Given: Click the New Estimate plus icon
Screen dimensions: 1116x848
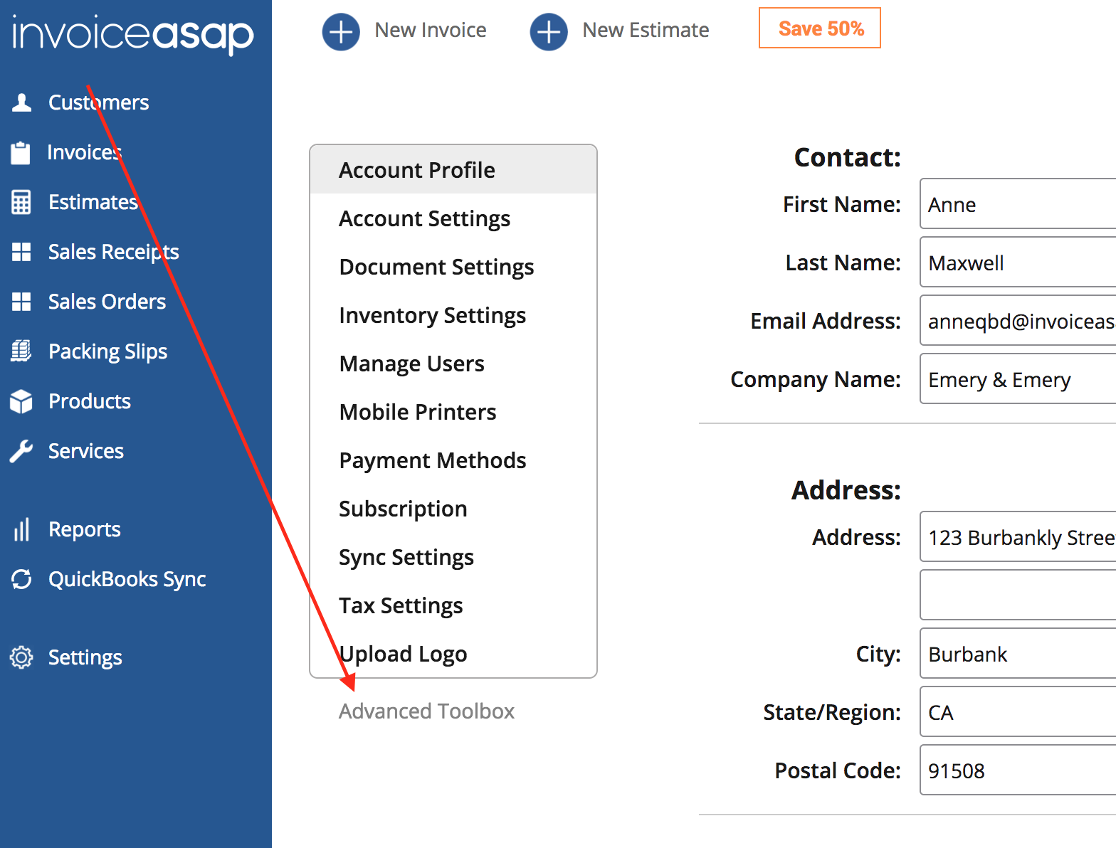Looking at the screenshot, I should point(549,31).
